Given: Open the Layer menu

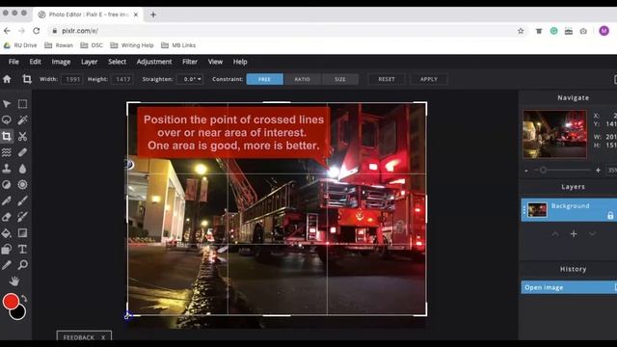Looking at the screenshot, I should (89, 62).
